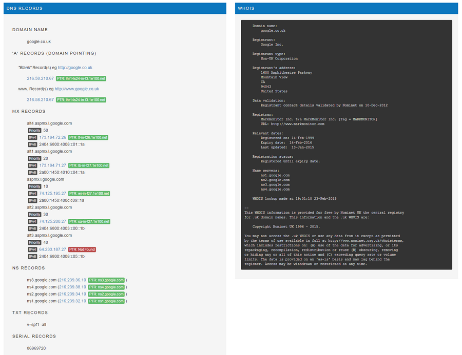Click PTR sa-in-f27.1e100.net badge

tap(89, 221)
